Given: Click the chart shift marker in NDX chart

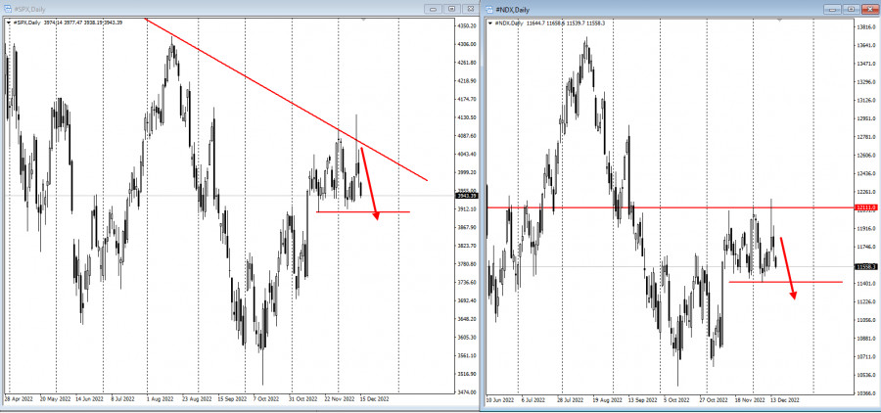Looking at the screenshot, I should pyautogui.click(x=779, y=20).
